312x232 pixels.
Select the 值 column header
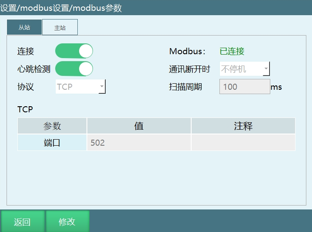(139, 126)
